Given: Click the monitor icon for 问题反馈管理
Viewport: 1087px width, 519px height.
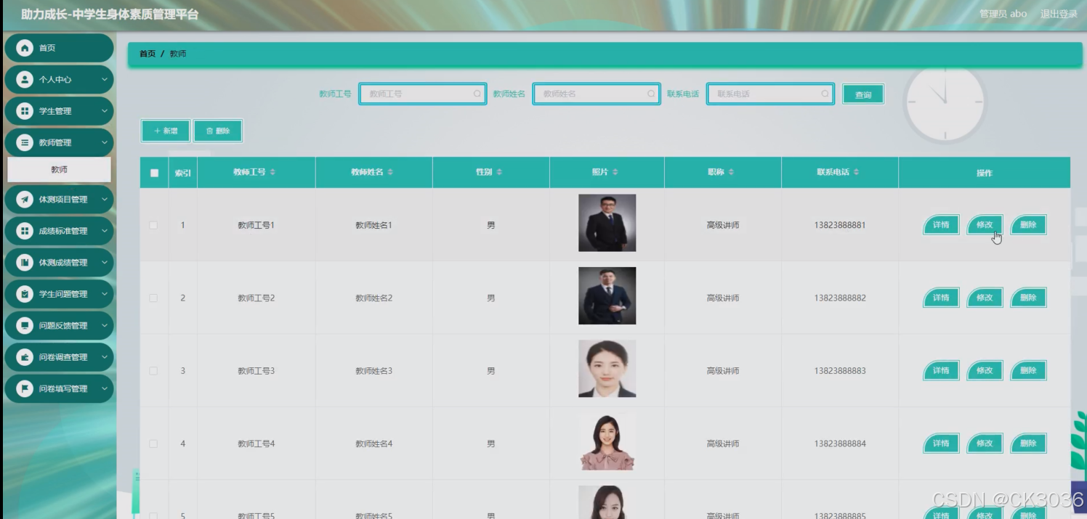Looking at the screenshot, I should click(x=25, y=325).
